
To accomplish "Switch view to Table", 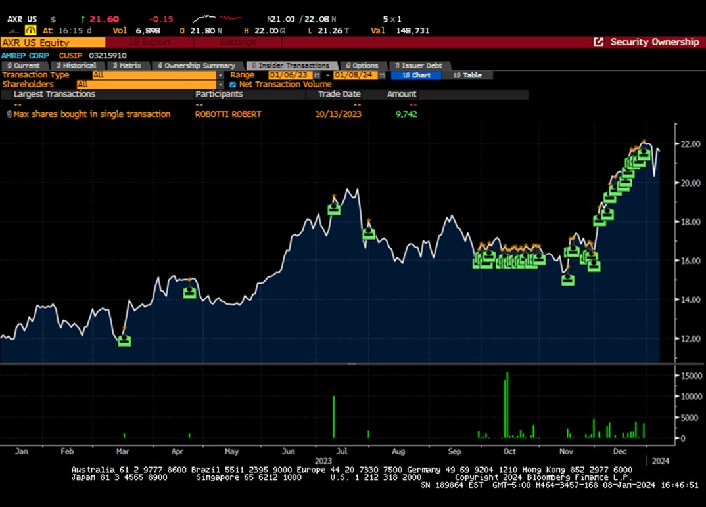I will [x=467, y=75].
